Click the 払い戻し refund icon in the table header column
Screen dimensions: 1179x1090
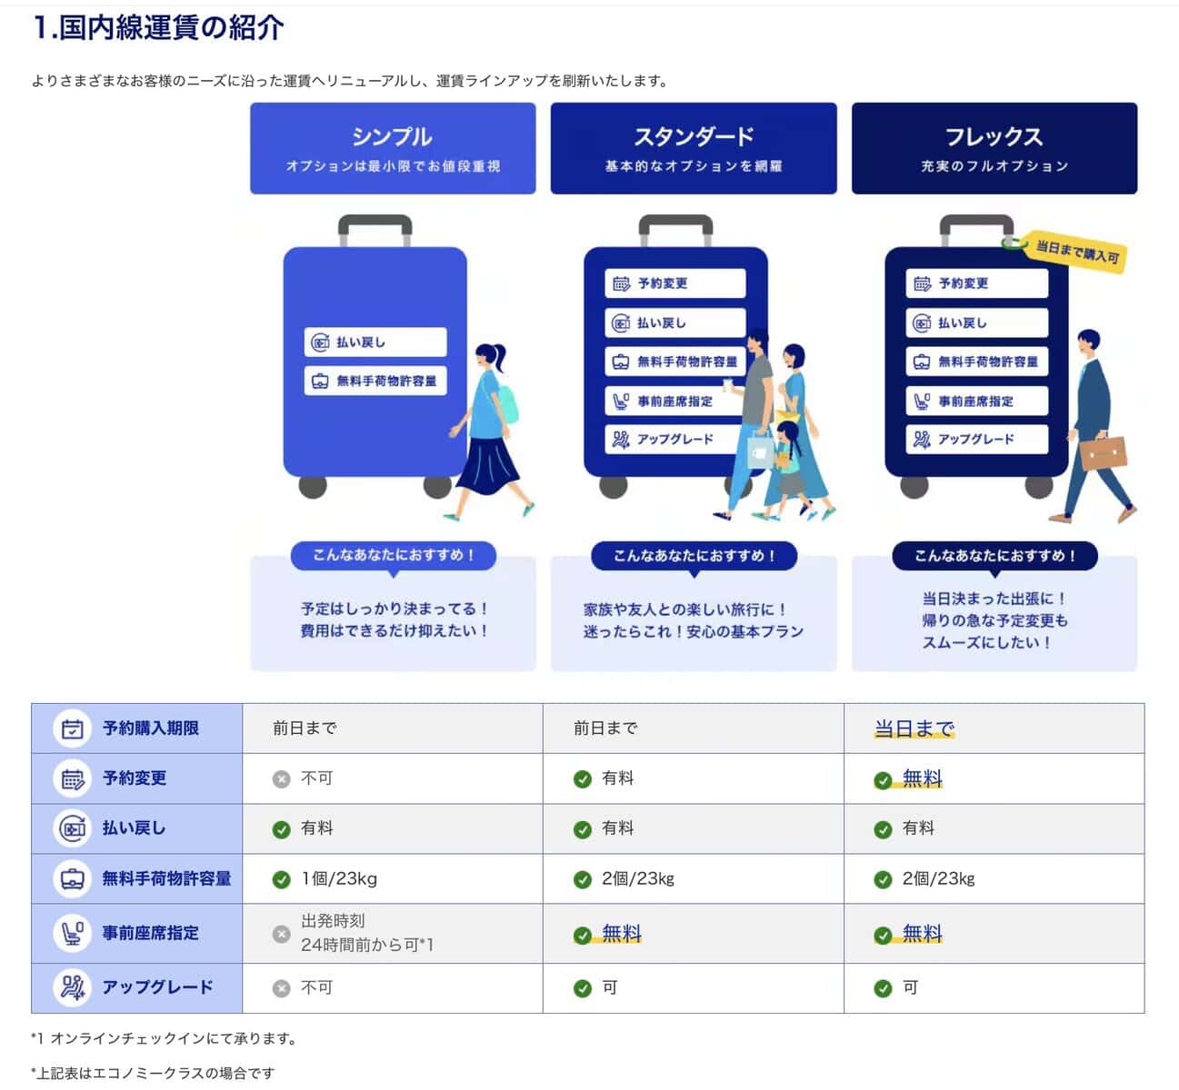pos(73,828)
